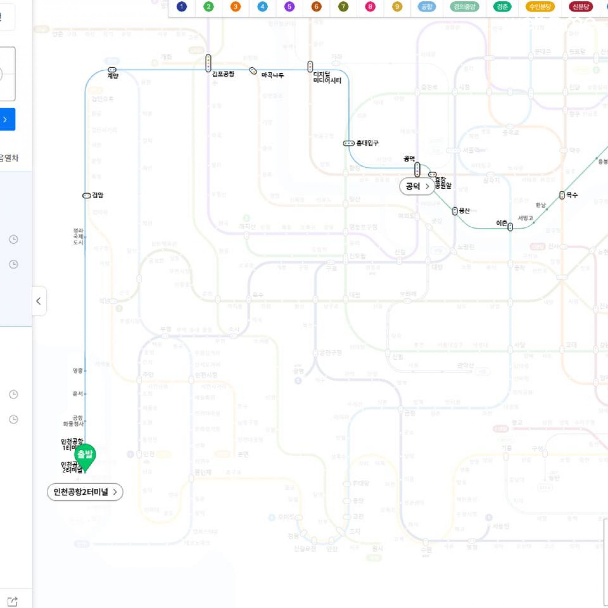Click 청라국제도시 station label

(78, 237)
